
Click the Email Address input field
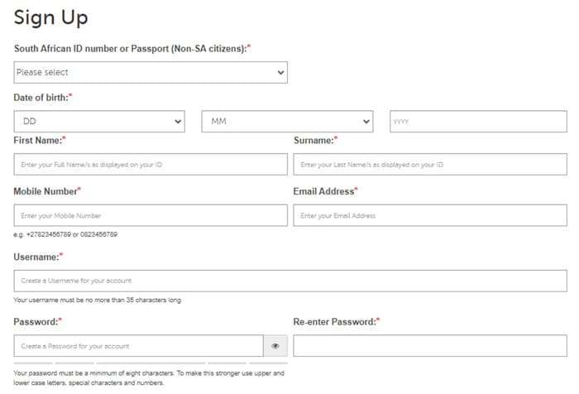[430, 215]
